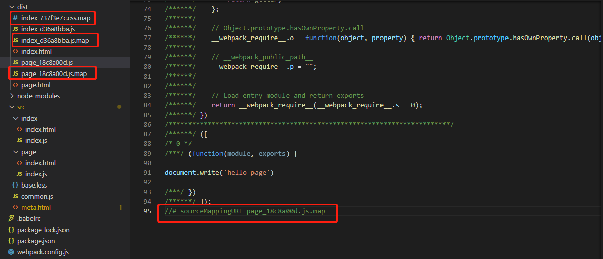Open meta.html file
This screenshot has width=603, height=259.
click(x=36, y=208)
